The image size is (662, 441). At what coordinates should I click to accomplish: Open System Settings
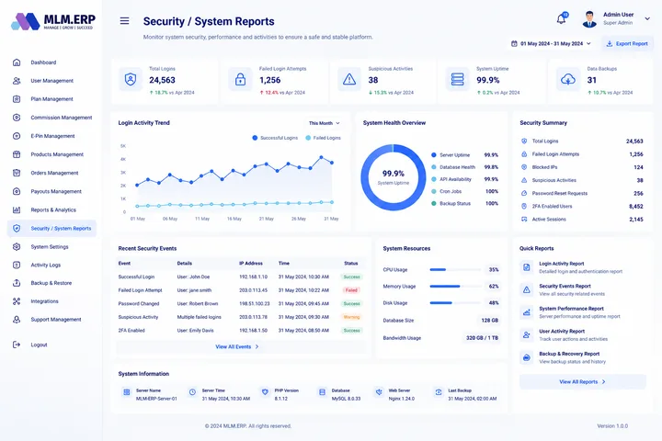pyautogui.click(x=51, y=247)
